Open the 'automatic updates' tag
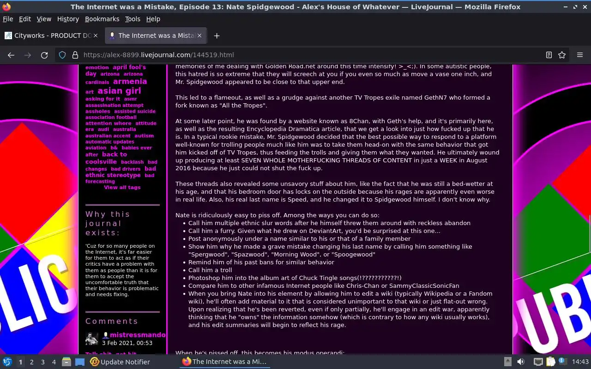Image resolution: width=591 pixels, height=369 pixels. pos(109,142)
